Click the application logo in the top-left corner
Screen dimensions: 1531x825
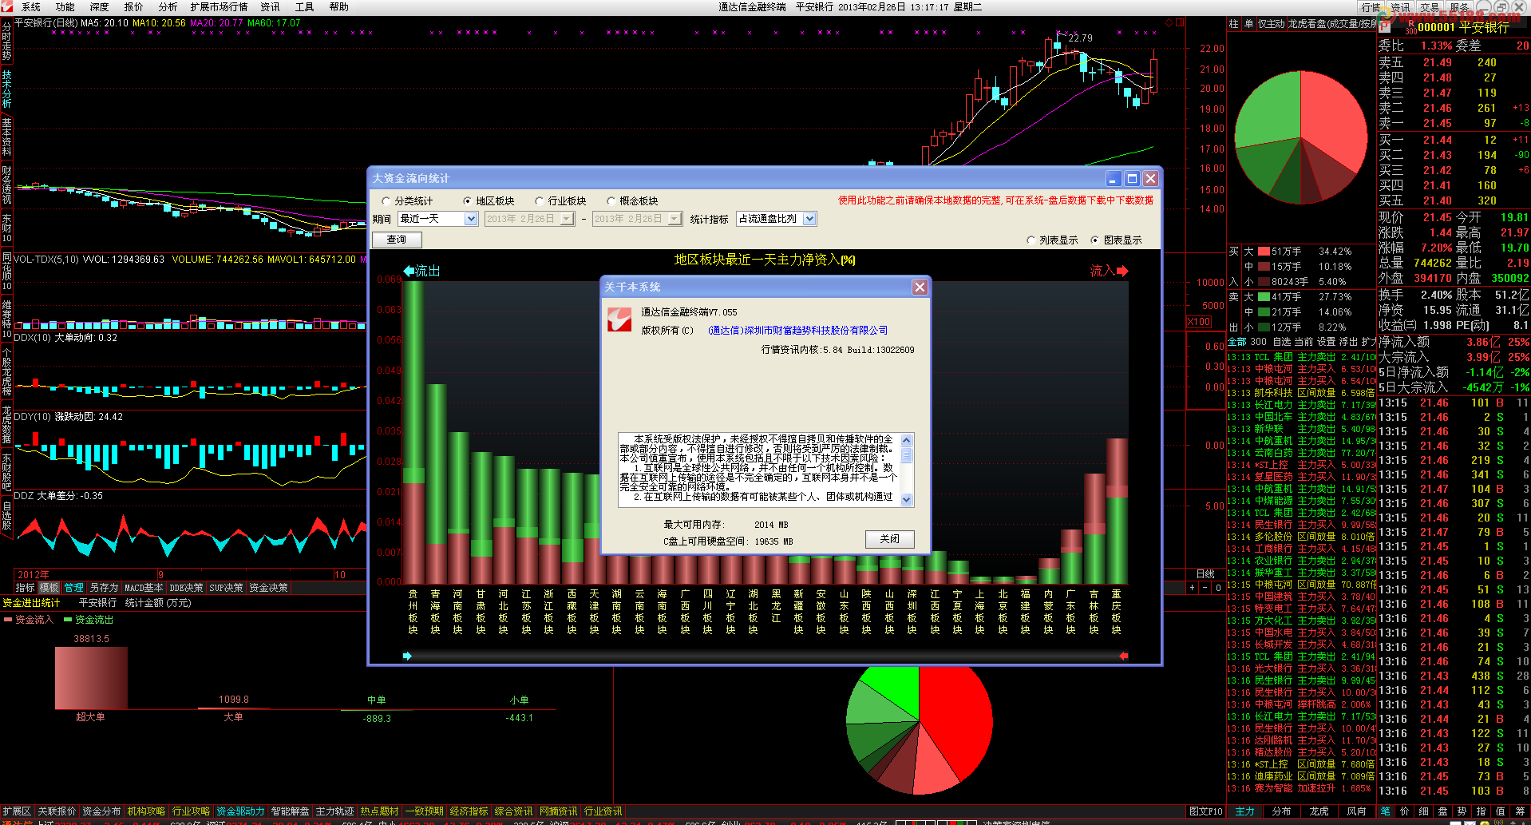point(7,6)
